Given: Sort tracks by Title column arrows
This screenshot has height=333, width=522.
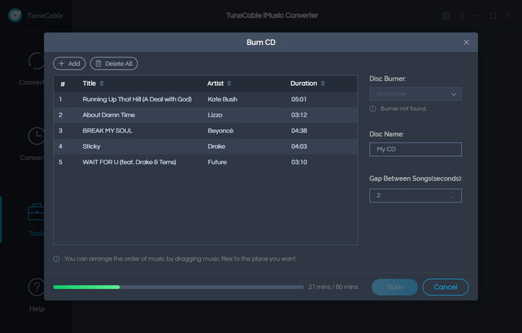Looking at the screenshot, I should pos(101,84).
